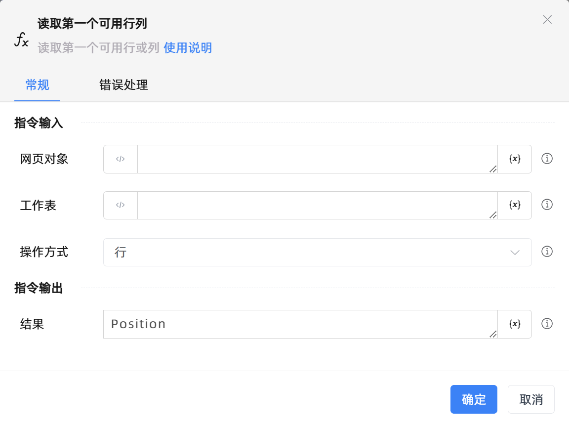569x428 pixels.
Task: Click the 结果 field containing Position
Action: [300, 324]
